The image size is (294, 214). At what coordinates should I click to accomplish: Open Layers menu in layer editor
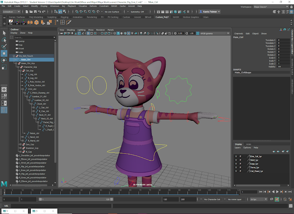tap(237, 148)
